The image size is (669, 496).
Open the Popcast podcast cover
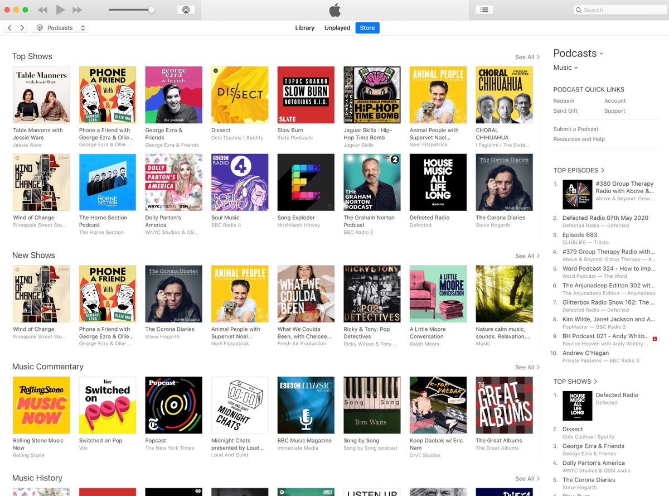pos(173,405)
